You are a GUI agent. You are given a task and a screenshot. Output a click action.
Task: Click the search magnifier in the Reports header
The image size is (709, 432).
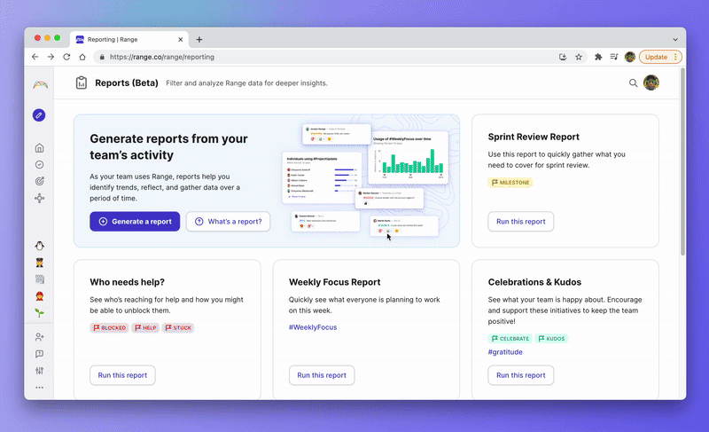point(633,82)
